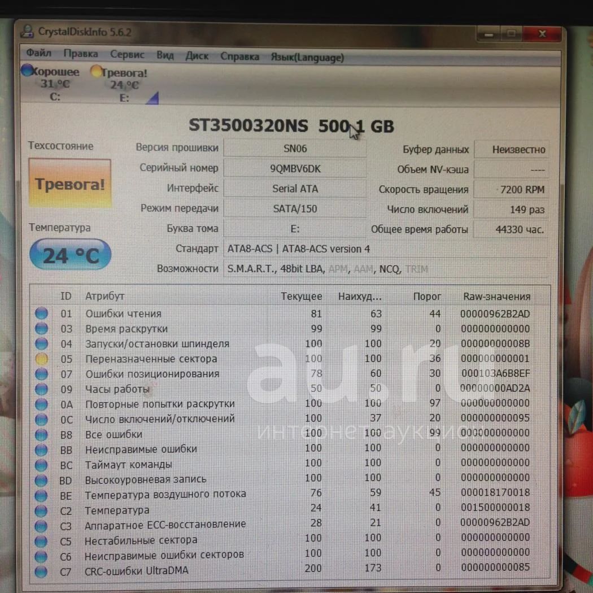Open the Справка menu
The image size is (593, 593).
tap(240, 56)
